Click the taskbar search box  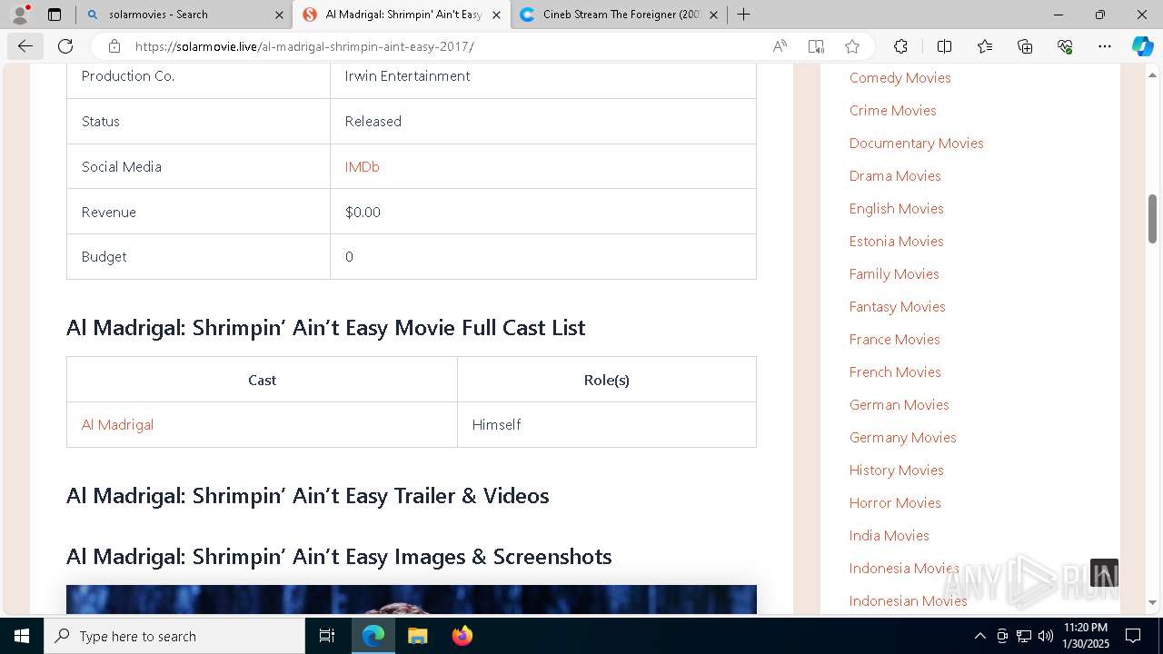(x=174, y=636)
